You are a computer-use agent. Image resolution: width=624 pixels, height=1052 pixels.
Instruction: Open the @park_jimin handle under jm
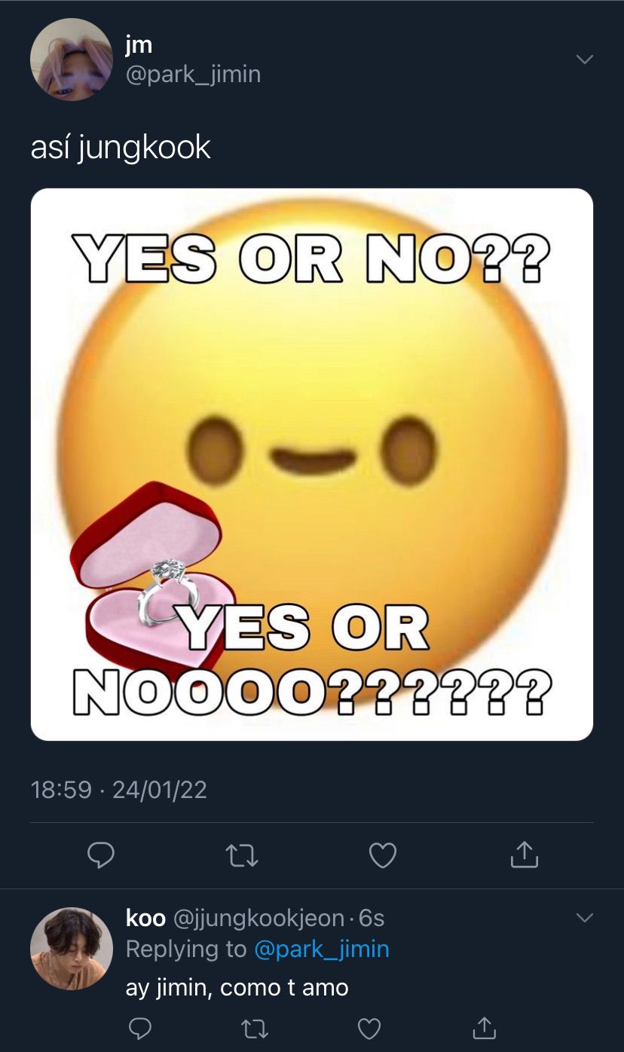click(193, 75)
